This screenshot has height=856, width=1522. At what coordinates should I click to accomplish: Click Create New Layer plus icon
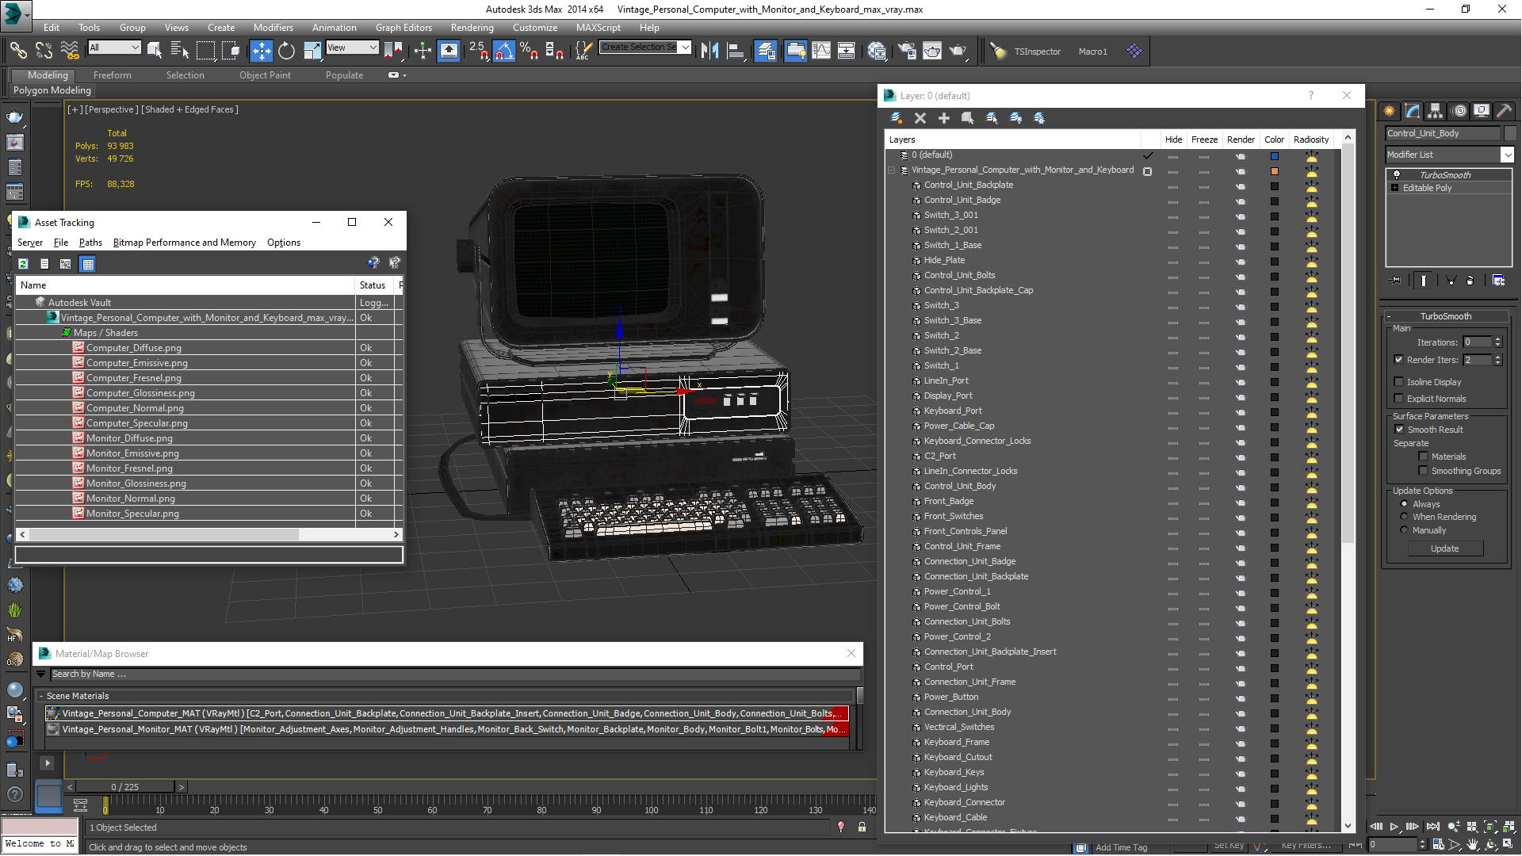pyautogui.click(x=944, y=118)
